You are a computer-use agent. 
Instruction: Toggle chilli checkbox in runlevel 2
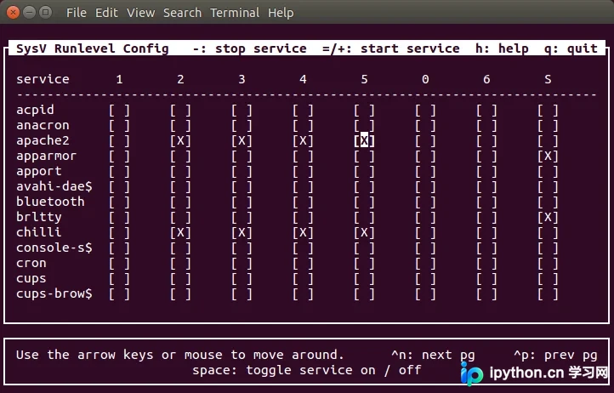pos(180,232)
